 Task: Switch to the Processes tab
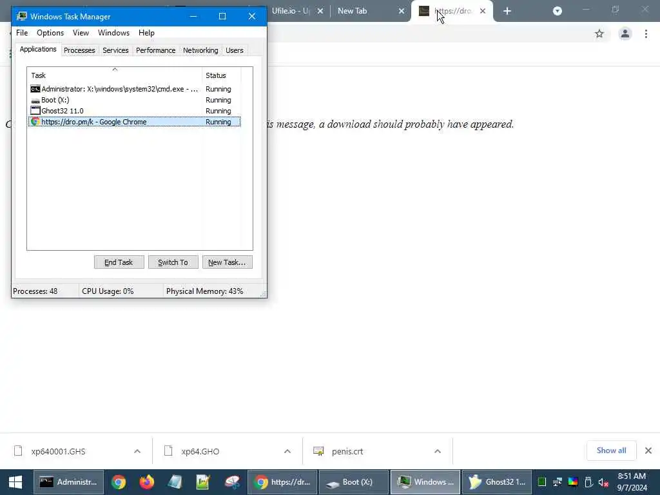coord(79,50)
